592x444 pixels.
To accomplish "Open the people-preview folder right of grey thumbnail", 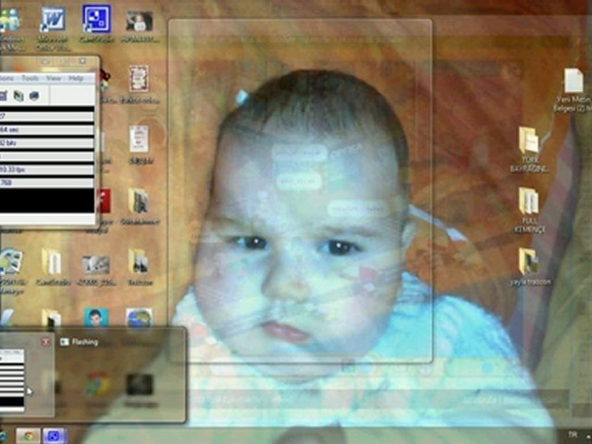I will click(x=138, y=261).
